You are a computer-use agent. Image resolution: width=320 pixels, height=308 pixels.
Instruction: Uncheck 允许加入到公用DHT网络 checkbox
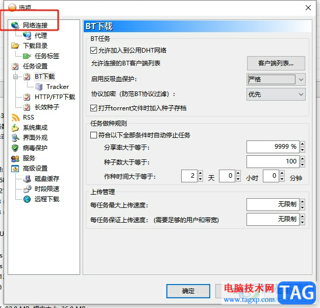(x=93, y=50)
